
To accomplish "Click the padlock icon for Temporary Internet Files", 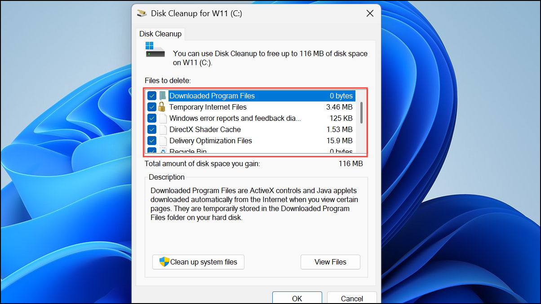I will (162, 107).
